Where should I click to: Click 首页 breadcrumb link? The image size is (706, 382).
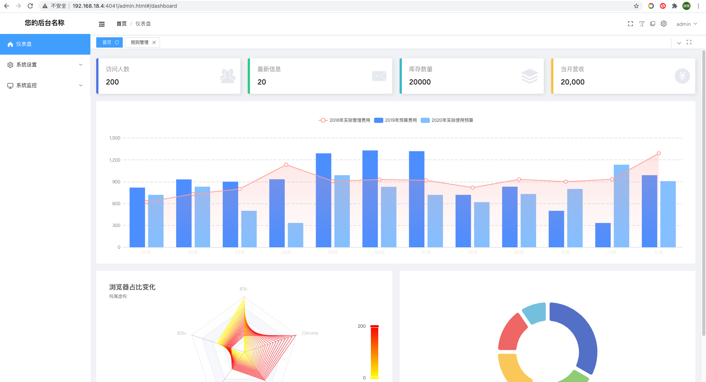(x=121, y=24)
